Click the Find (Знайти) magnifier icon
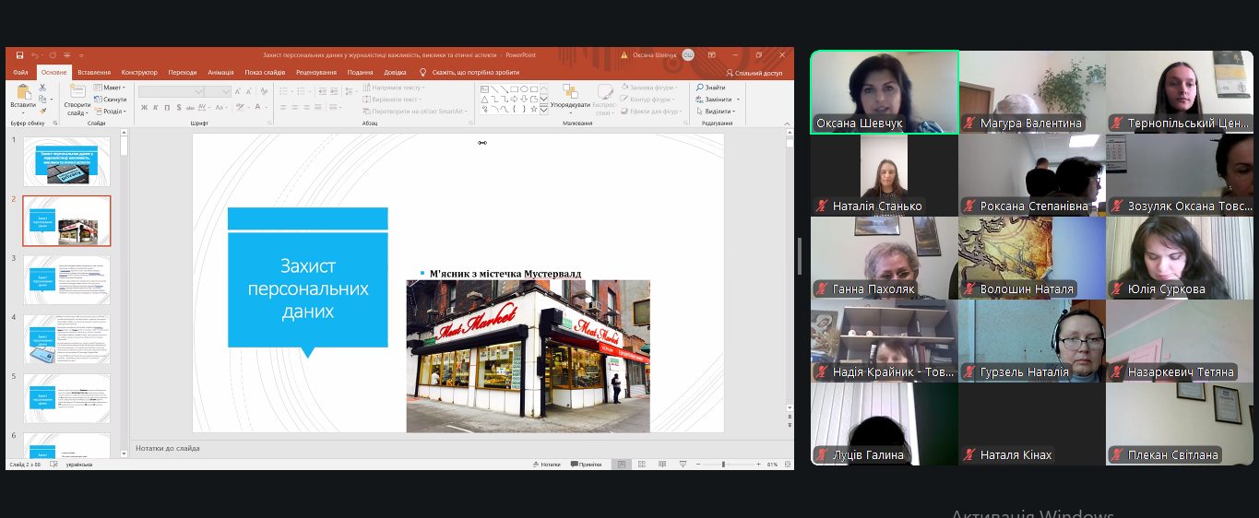 pos(701,88)
